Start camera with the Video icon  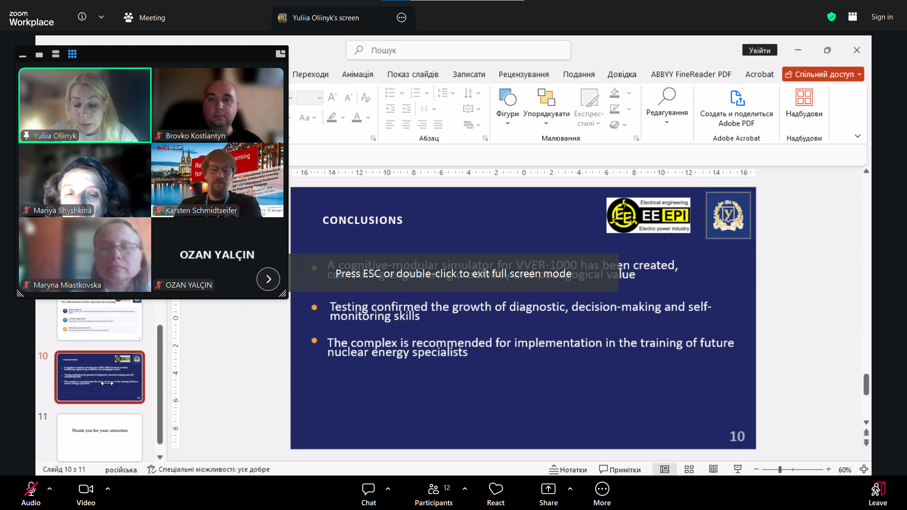click(x=86, y=489)
